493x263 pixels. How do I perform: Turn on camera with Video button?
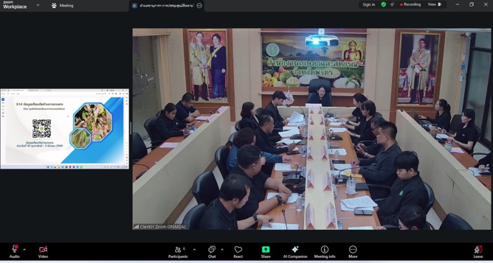pos(43,250)
